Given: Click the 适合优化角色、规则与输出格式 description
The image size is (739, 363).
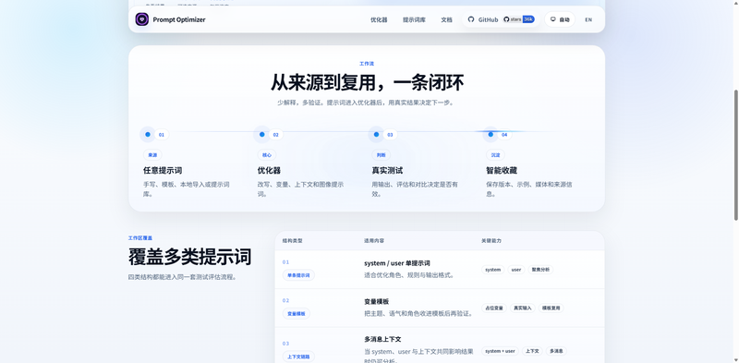Looking at the screenshot, I should [410, 275].
